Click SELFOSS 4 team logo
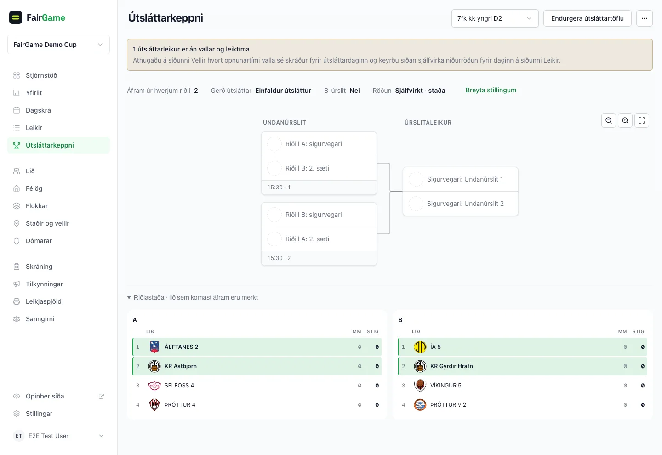The height and width of the screenshot is (455, 662). point(154,386)
